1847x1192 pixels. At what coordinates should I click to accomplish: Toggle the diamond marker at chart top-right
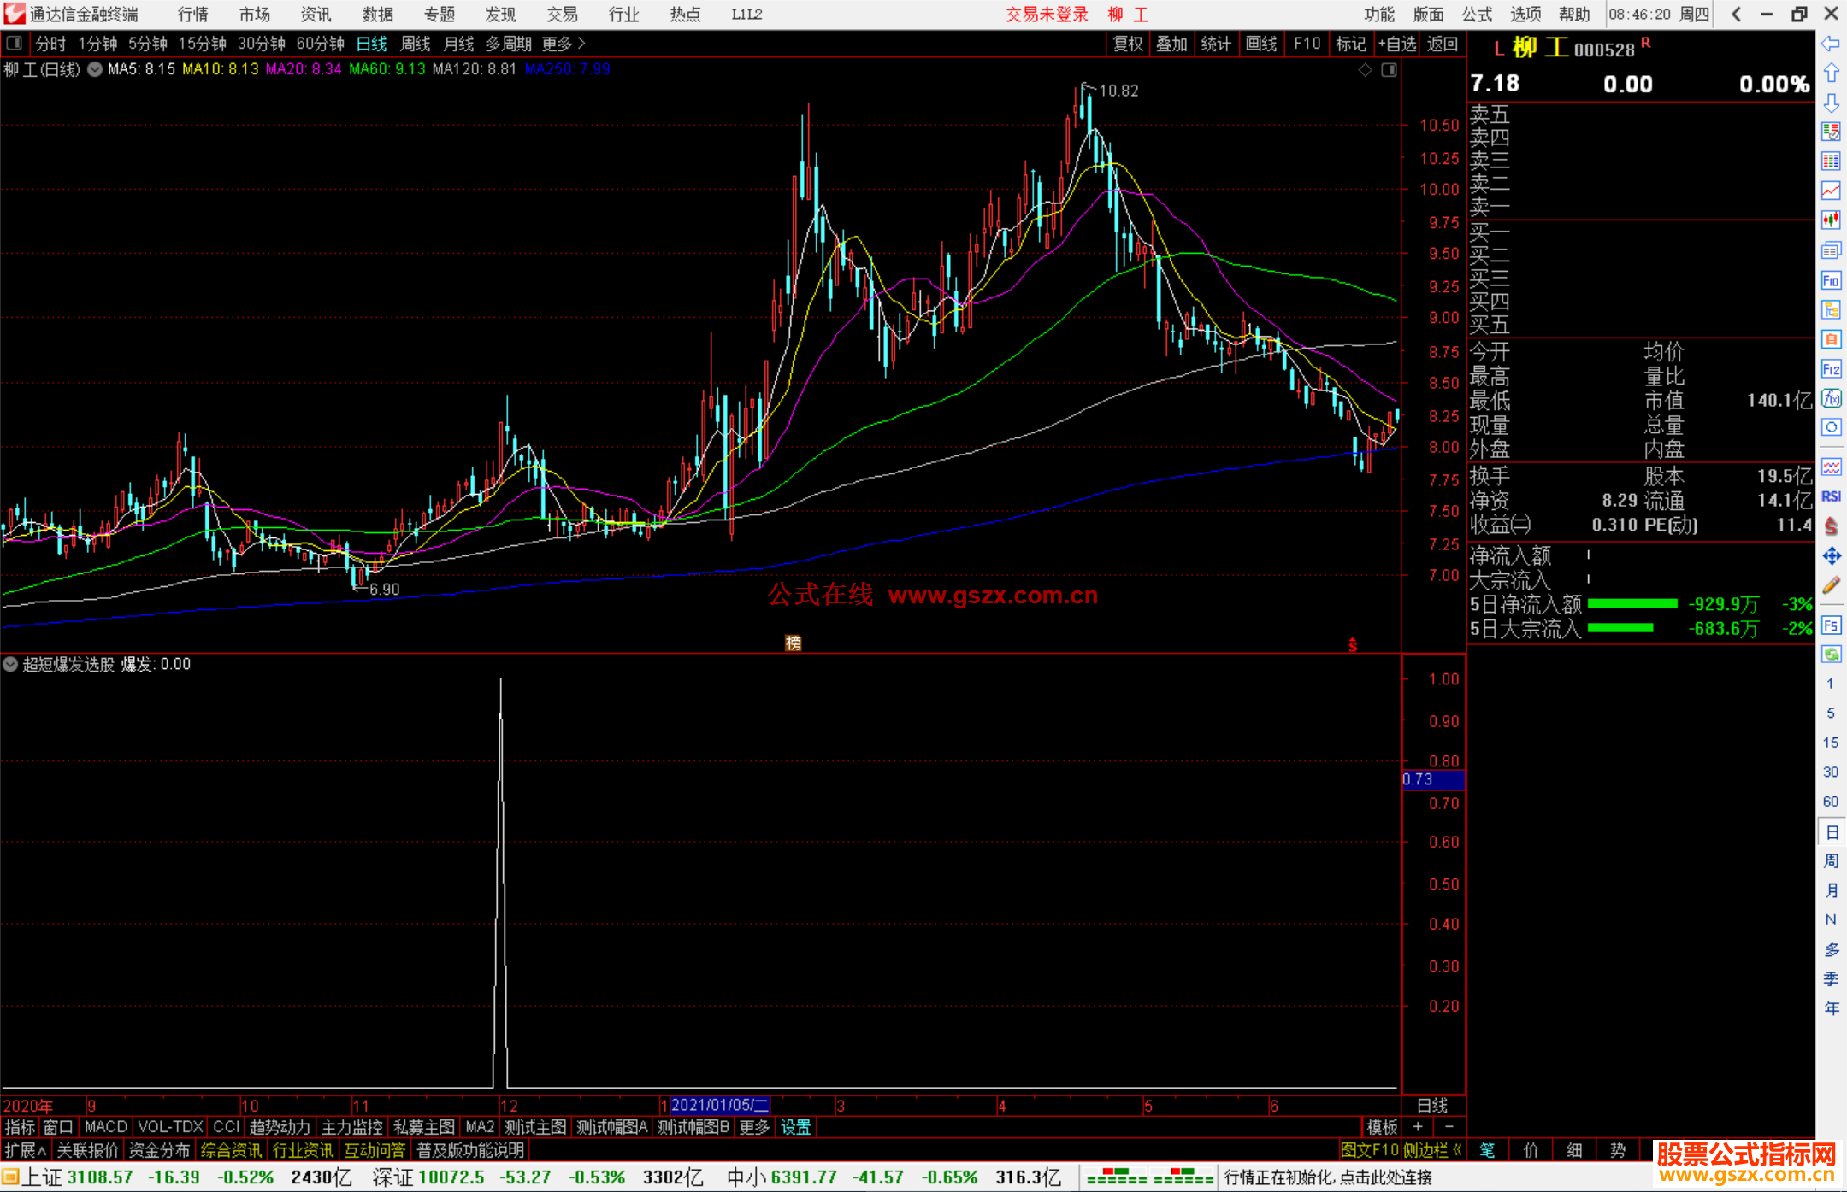tap(1365, 70)
